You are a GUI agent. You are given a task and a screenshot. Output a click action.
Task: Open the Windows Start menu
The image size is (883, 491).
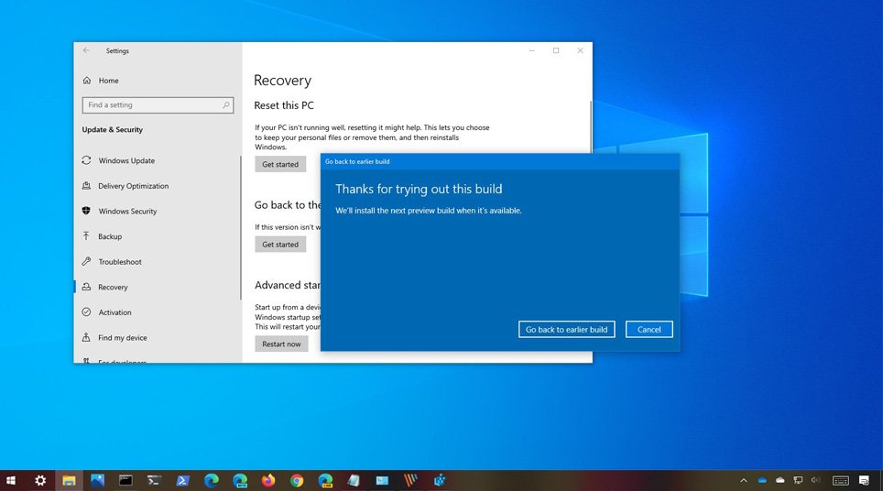[x=11, y=480]
